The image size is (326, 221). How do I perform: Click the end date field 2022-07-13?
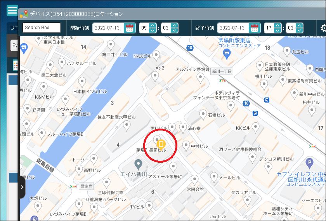(x=233, y=28)
